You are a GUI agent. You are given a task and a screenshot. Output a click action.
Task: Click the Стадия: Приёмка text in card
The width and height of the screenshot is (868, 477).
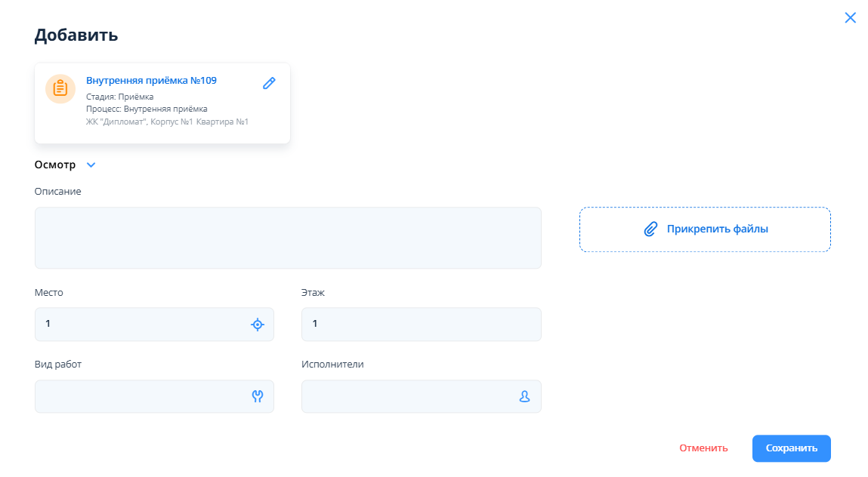pos(120,97)
